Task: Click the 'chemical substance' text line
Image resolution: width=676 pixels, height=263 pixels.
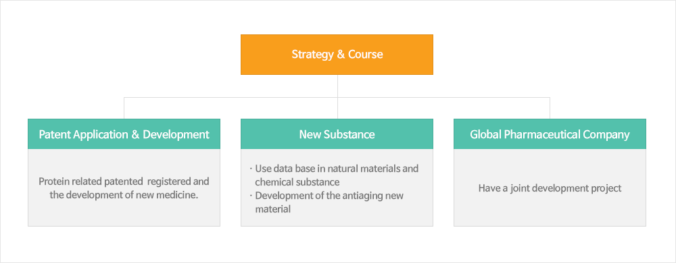Action: [x=297, y=182]
